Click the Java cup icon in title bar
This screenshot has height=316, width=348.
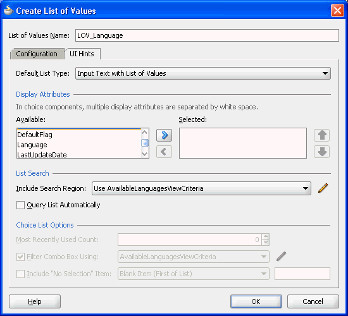(8, 10)
